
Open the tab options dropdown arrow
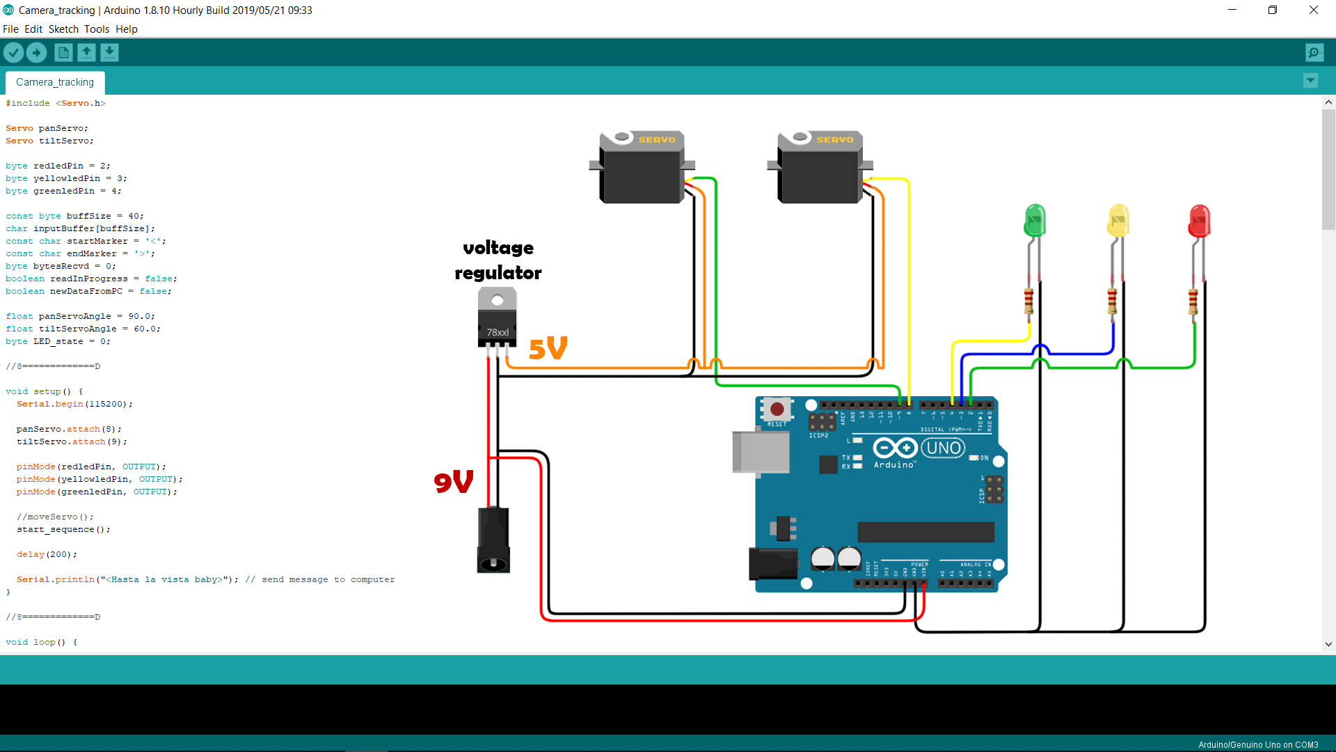pyautogui.click(x=1310, y=81)
